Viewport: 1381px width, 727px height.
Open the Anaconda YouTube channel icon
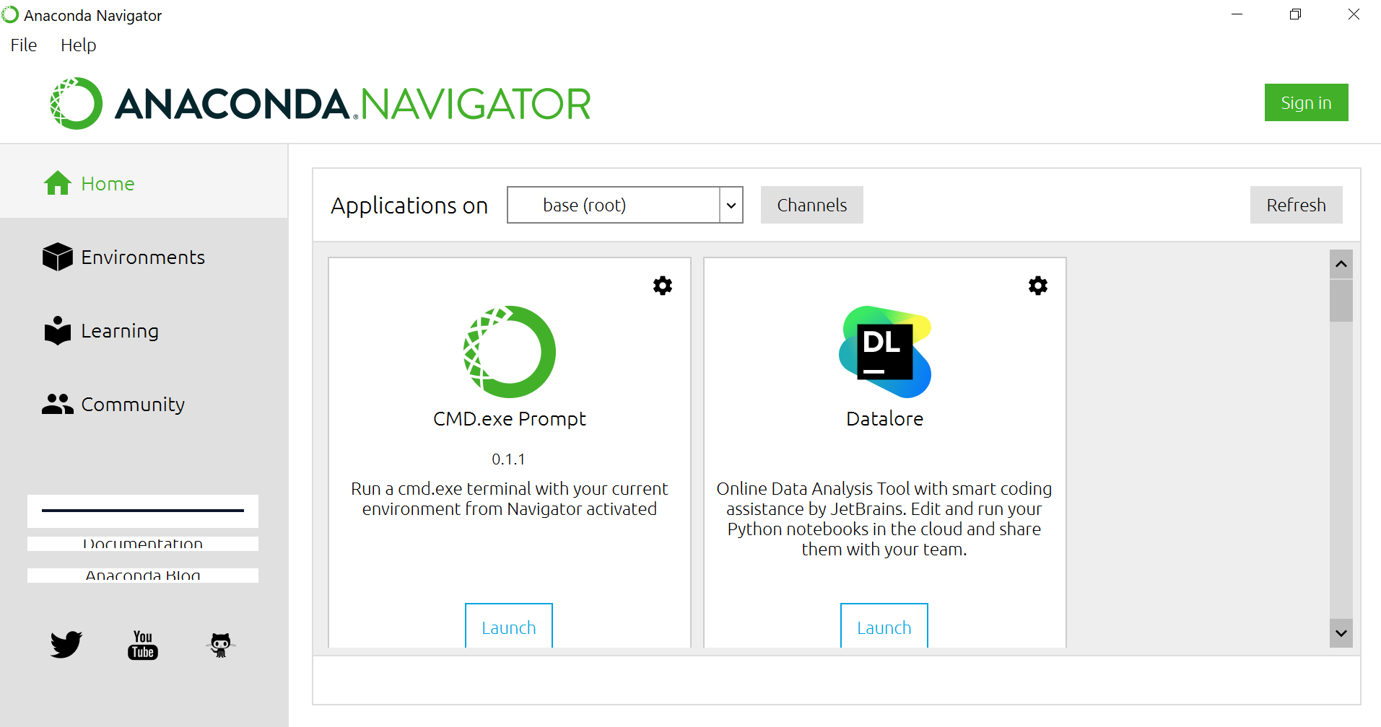click(x=143, y=645)
